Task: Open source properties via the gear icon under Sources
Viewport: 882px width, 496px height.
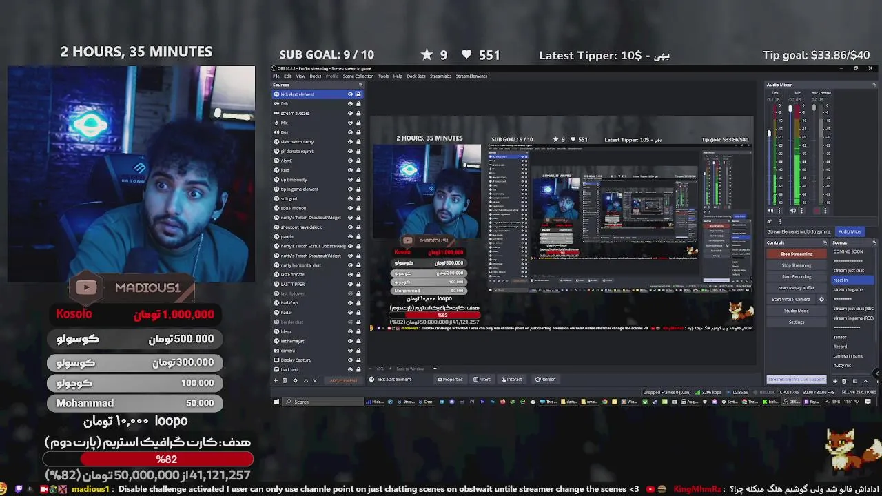Action: 295,380
